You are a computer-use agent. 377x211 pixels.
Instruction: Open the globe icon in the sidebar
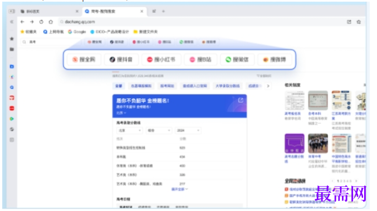coord(12,129)
